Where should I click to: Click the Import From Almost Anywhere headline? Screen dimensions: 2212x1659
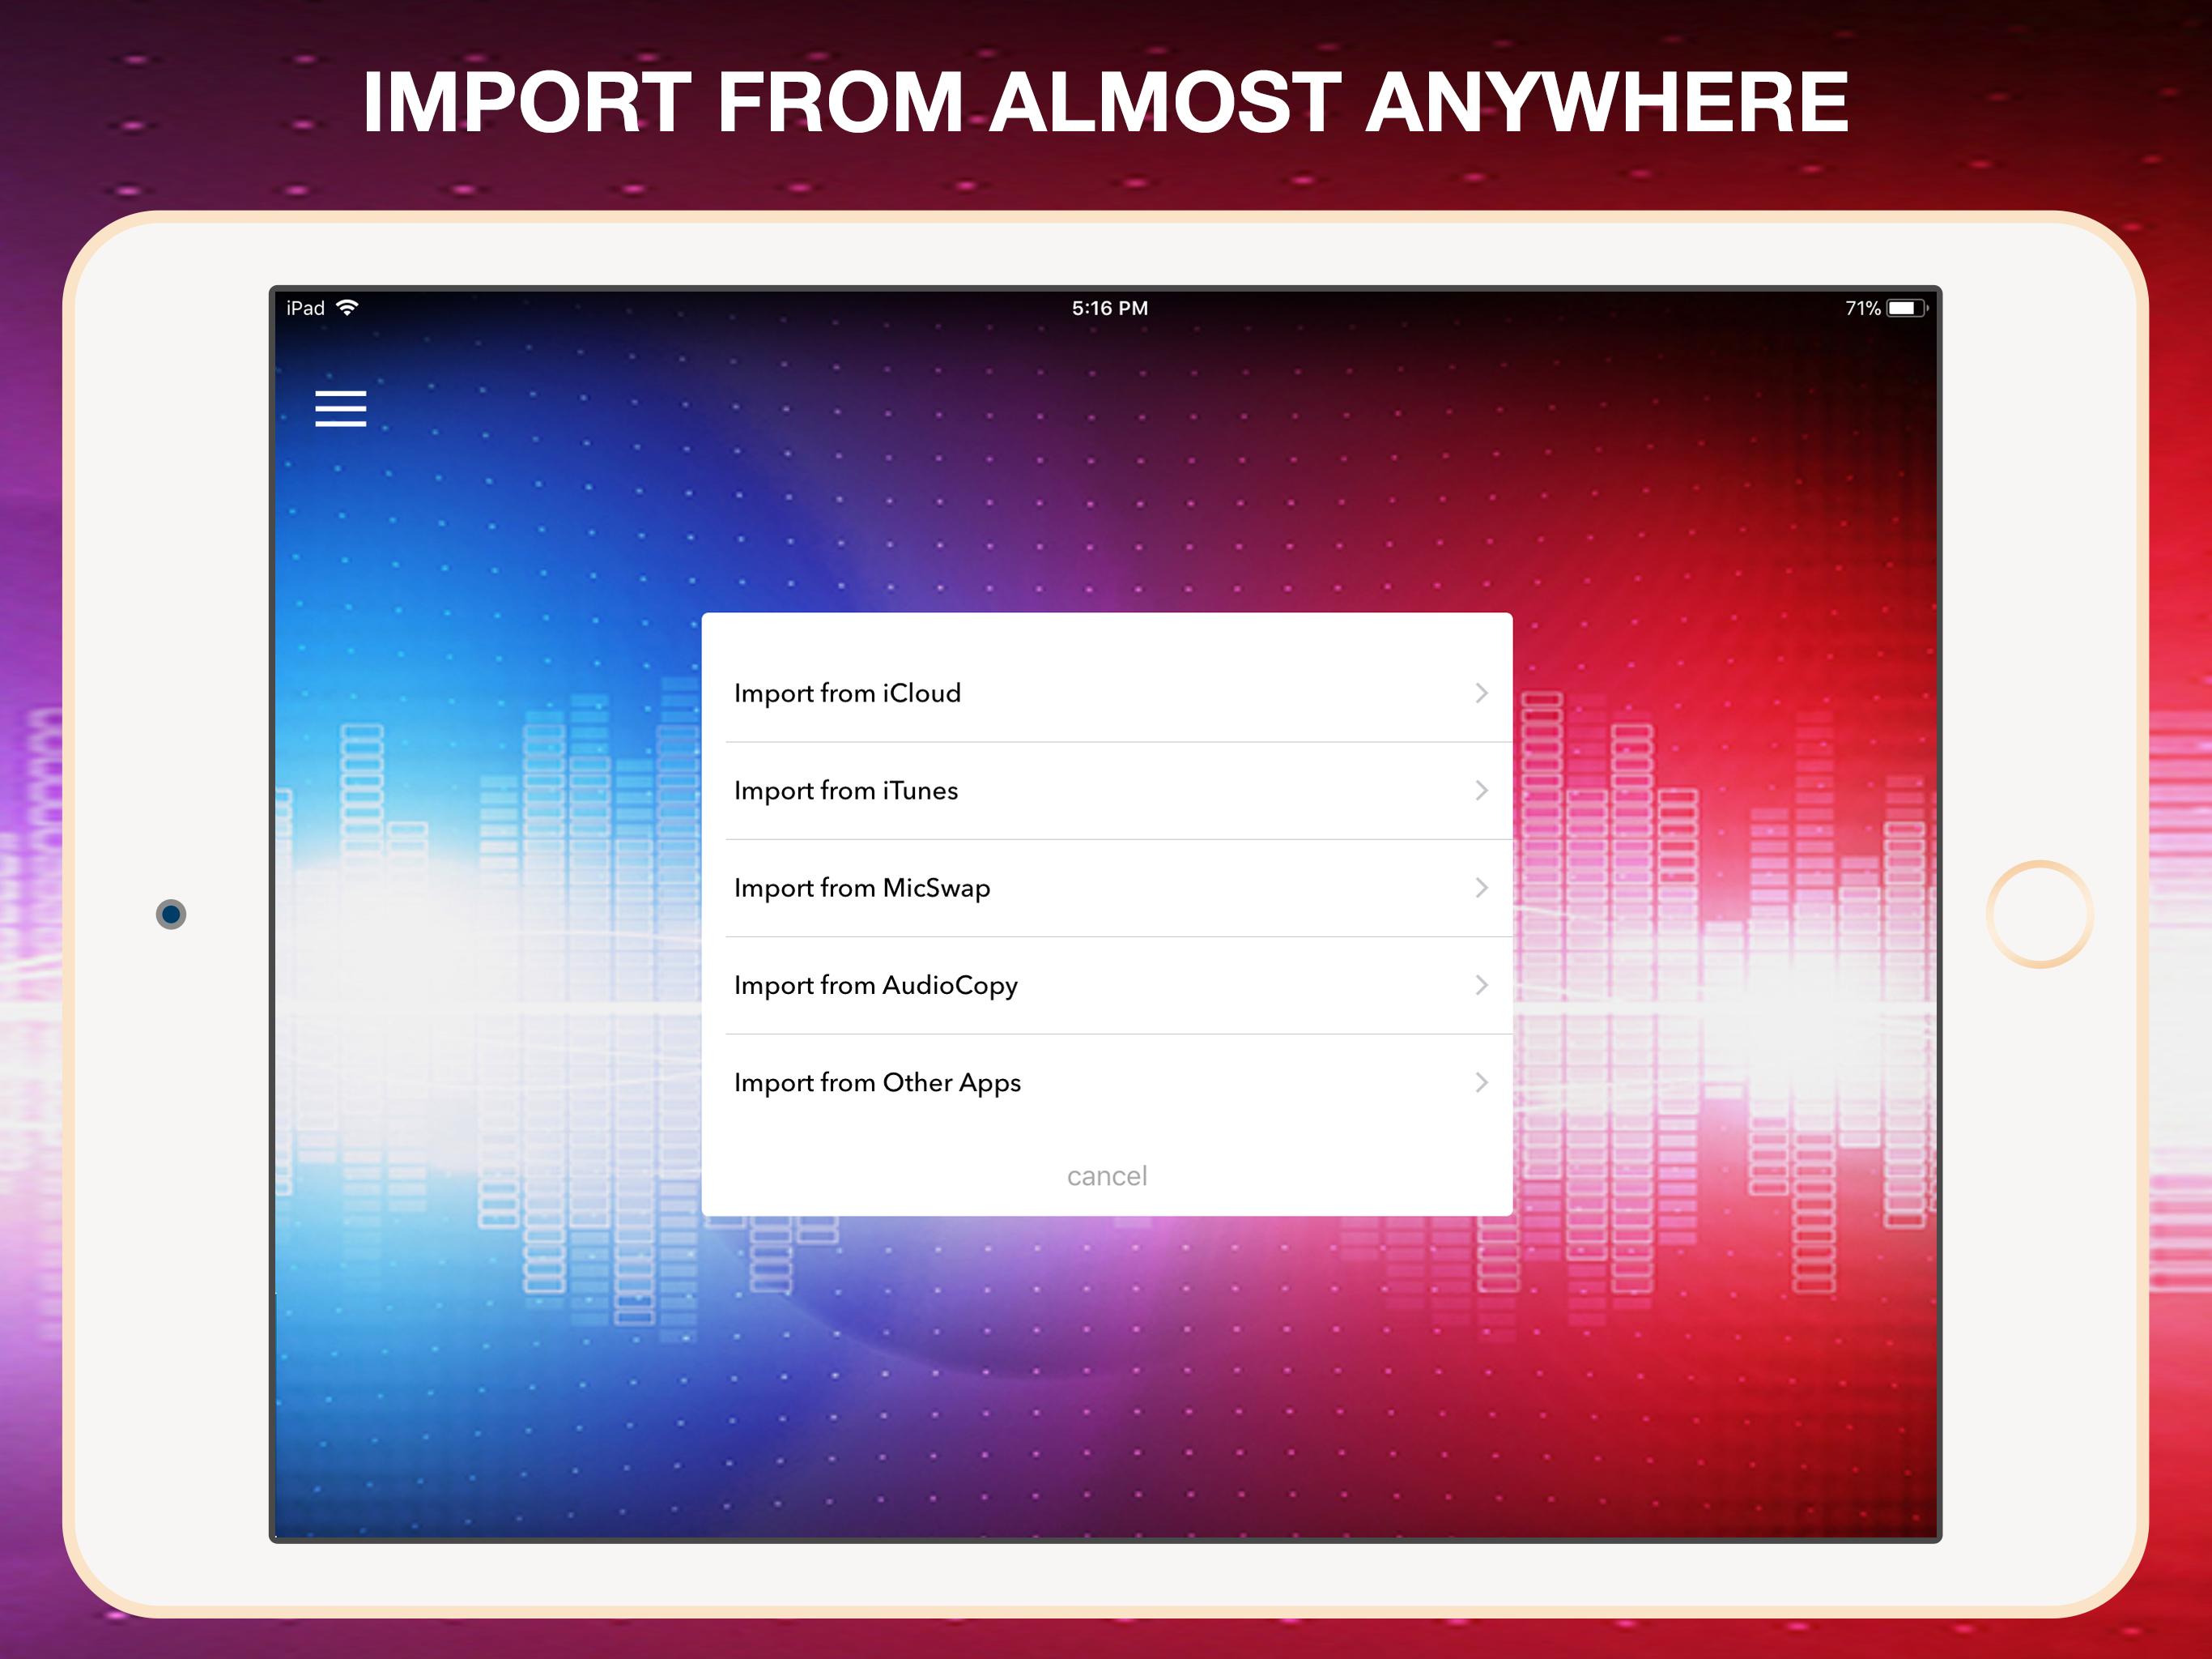point(1105,102)
